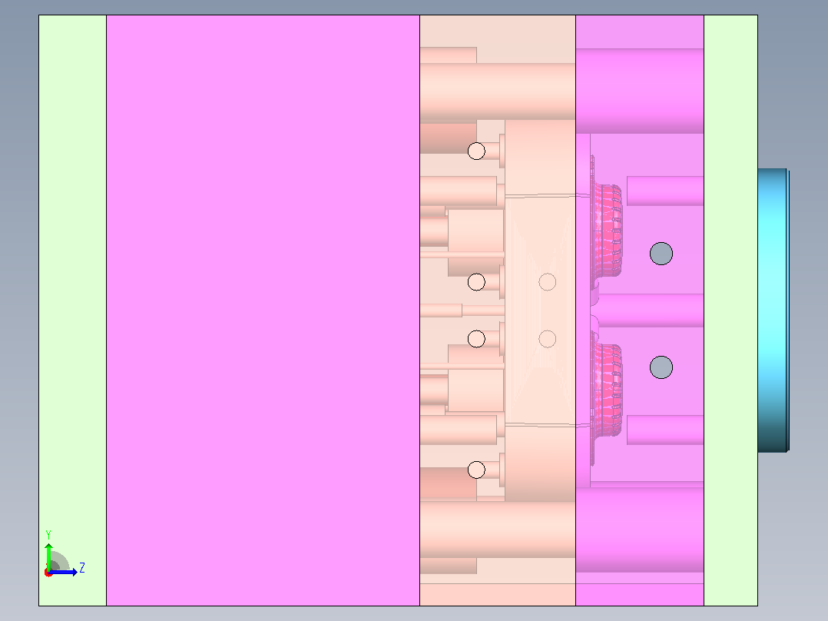This screenshot has width=828, height=621.
Task: Select the upper gray circle in the magenta plate
Action: pos(661,254)
